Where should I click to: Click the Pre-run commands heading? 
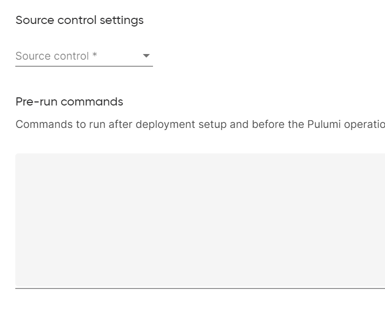[x=69, y=102]
